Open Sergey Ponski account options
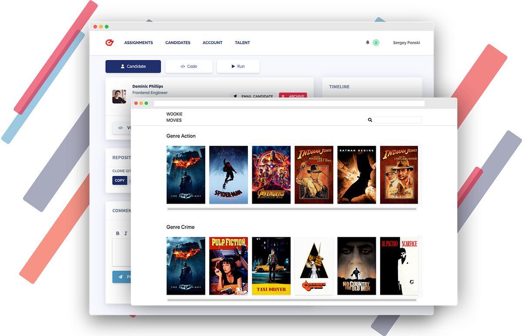The height and width of the screenshot is (336, 522). [x=406, y=42]
